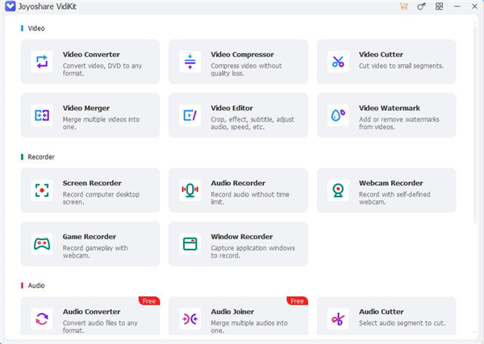Viewport: 484px width, 344px height.
Task: Open the Audio Joiner icon
Action: (190, 318)
